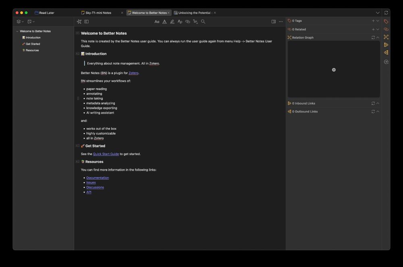Click the locate item circle-arrow side icon
The image size is (403, 267).
[x=386, y=62]
